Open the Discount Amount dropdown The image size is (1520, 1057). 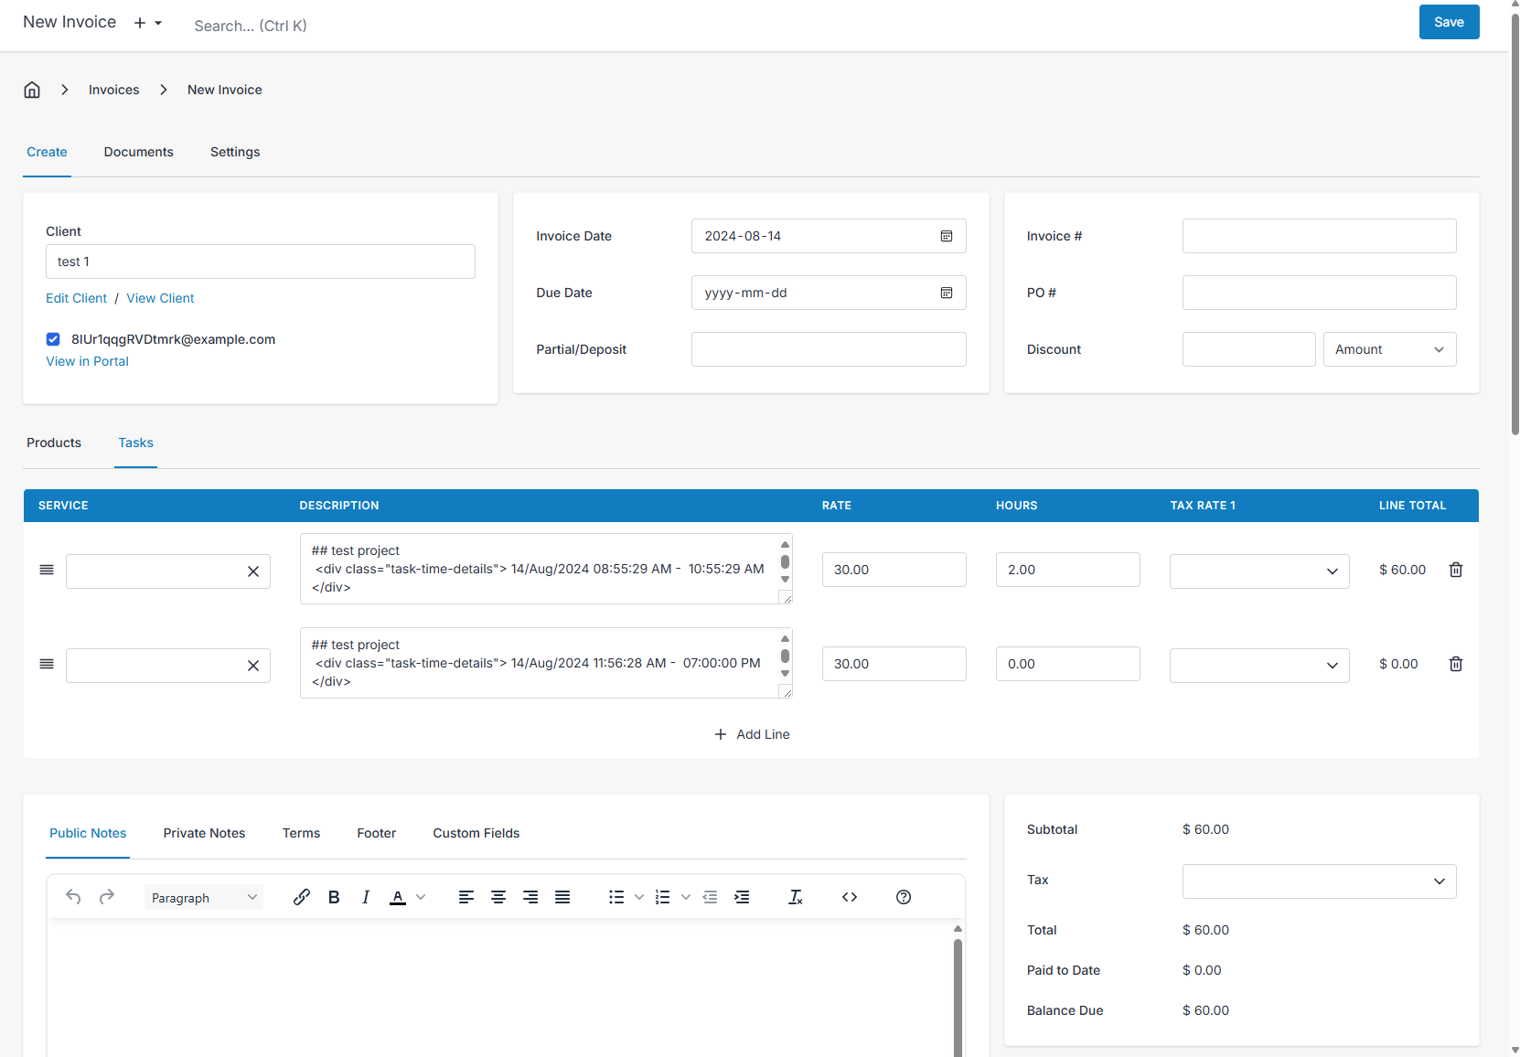pos(1389,349)
